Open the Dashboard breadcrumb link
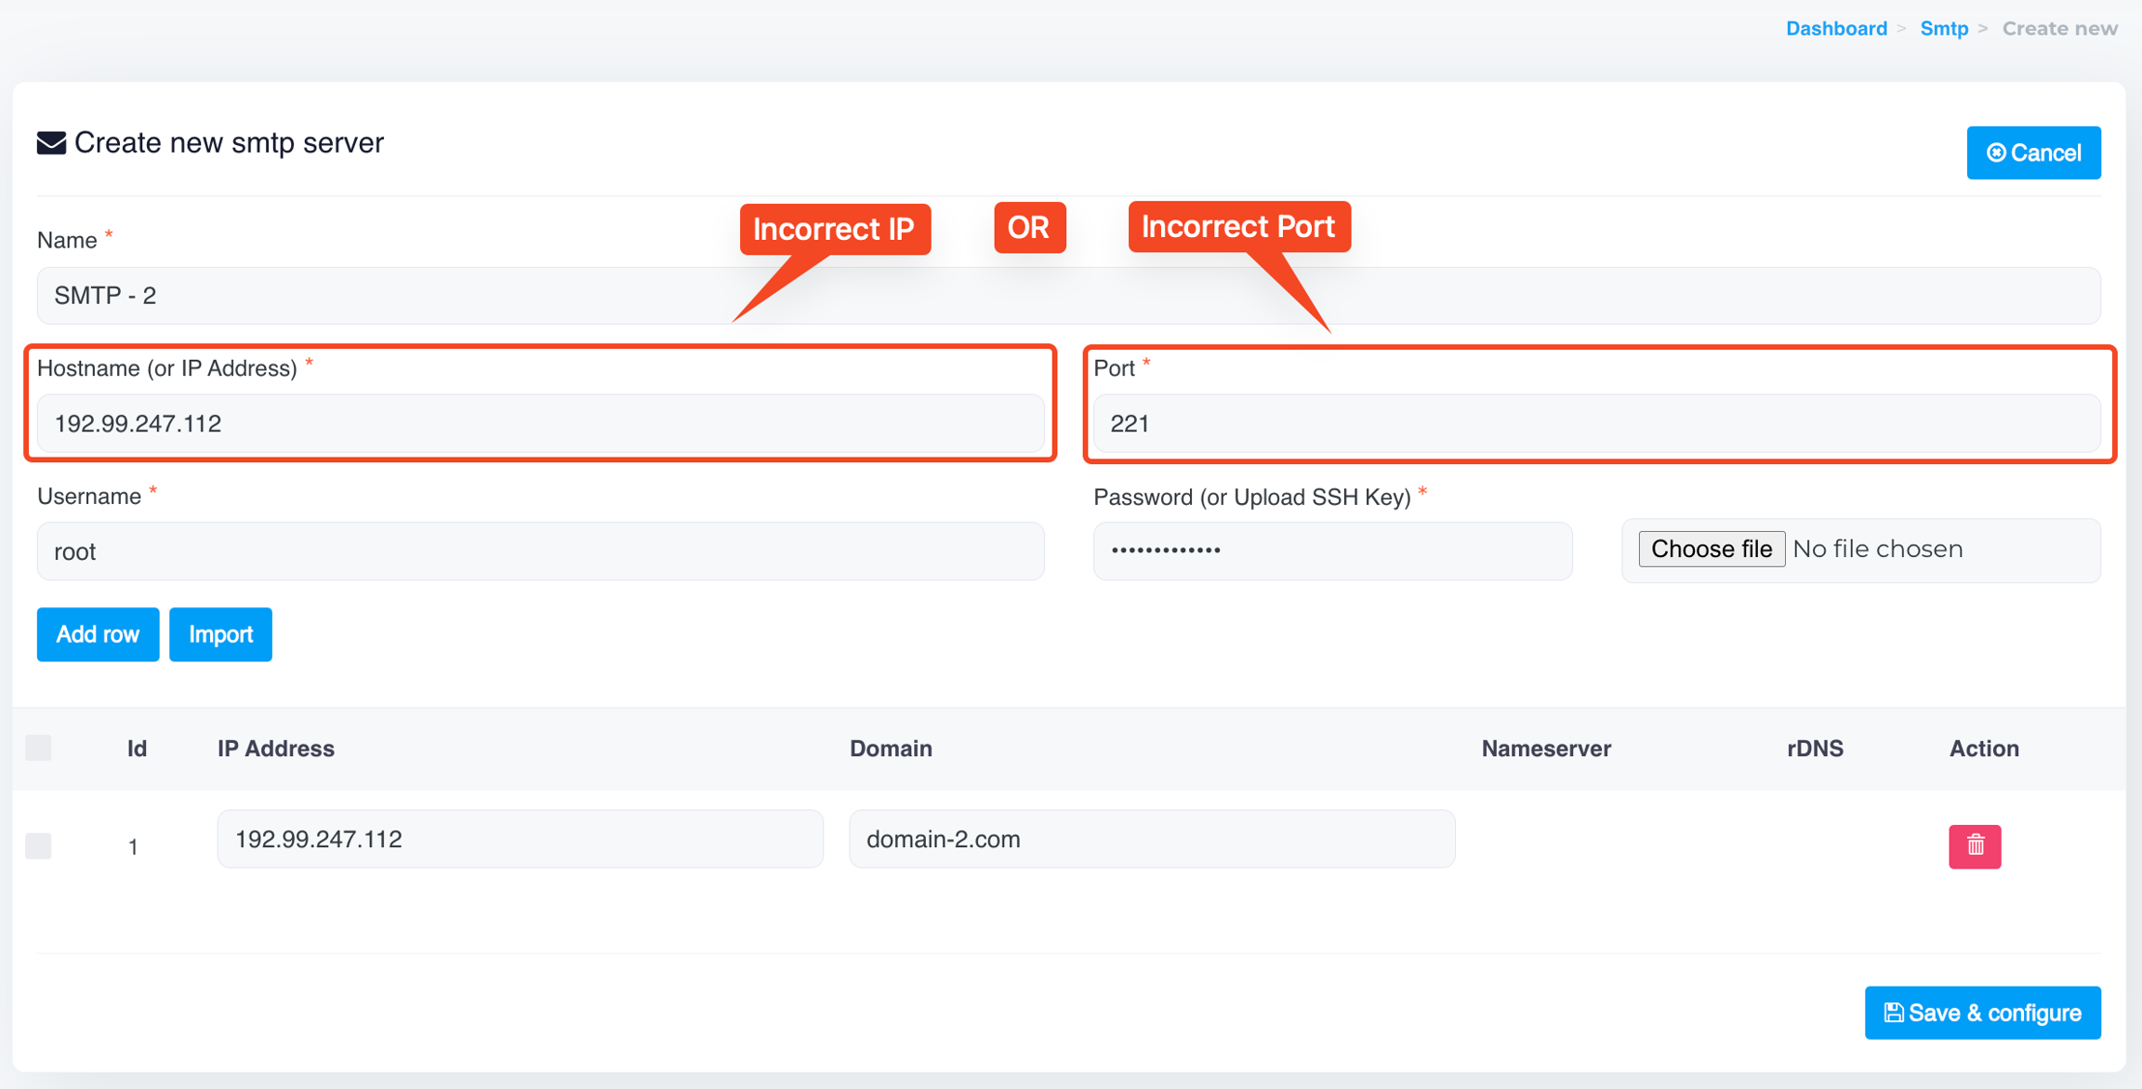Image resolution: width=2142 pixels, height=1089 pixels. [1835, 28]
